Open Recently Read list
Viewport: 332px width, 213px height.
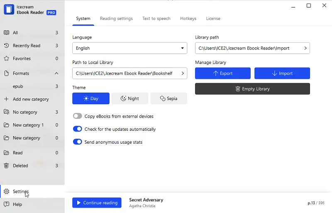pos(32,46)
